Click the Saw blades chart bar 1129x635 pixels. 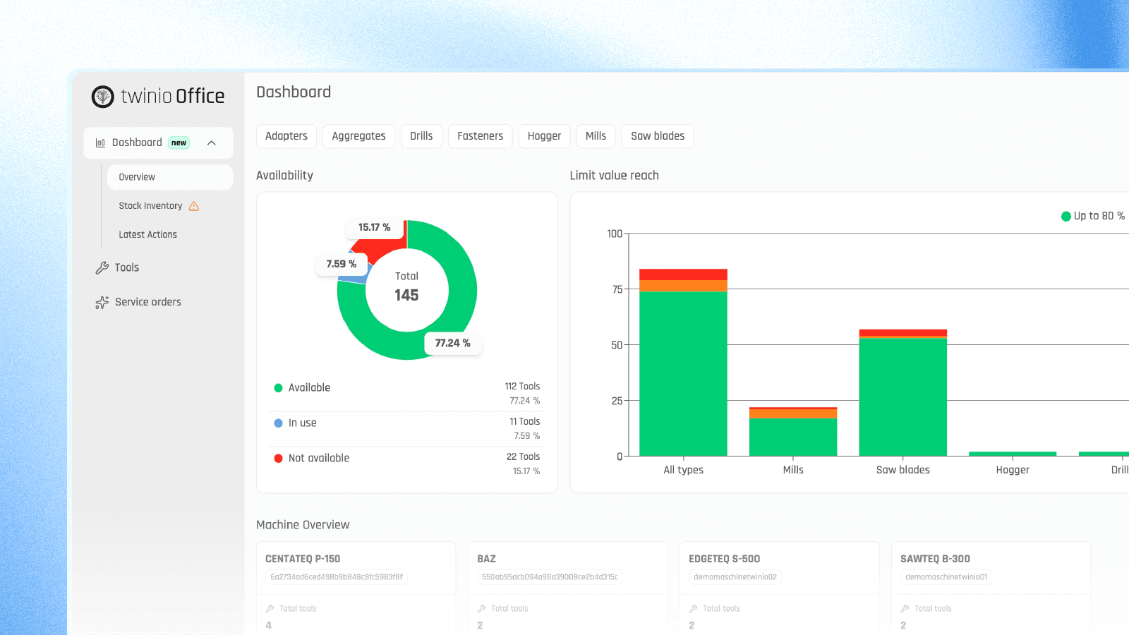[903, 393]
